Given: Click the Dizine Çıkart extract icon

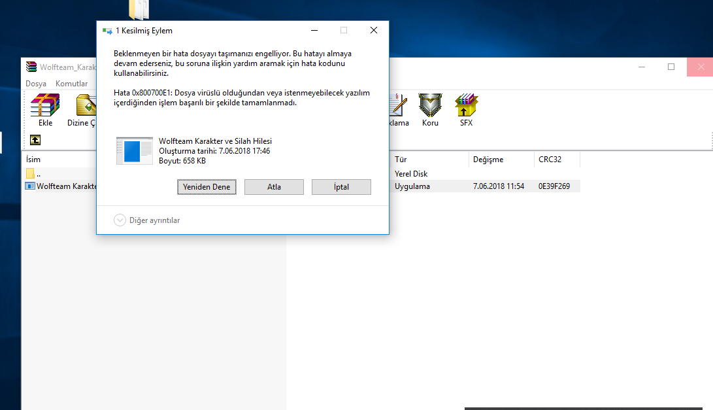Looking at the screenshot, I should tap(86, 105).
